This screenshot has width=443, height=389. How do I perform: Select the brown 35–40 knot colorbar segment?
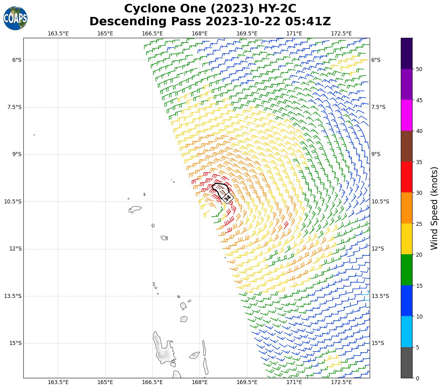[406, 146]
